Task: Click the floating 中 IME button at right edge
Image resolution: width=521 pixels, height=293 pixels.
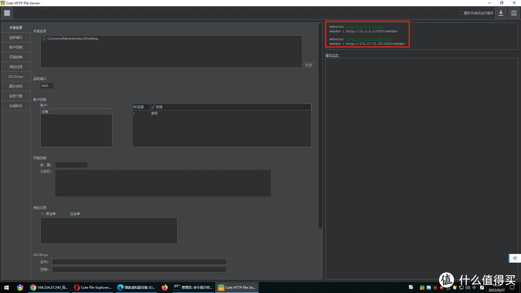Action: coord(515,258)
